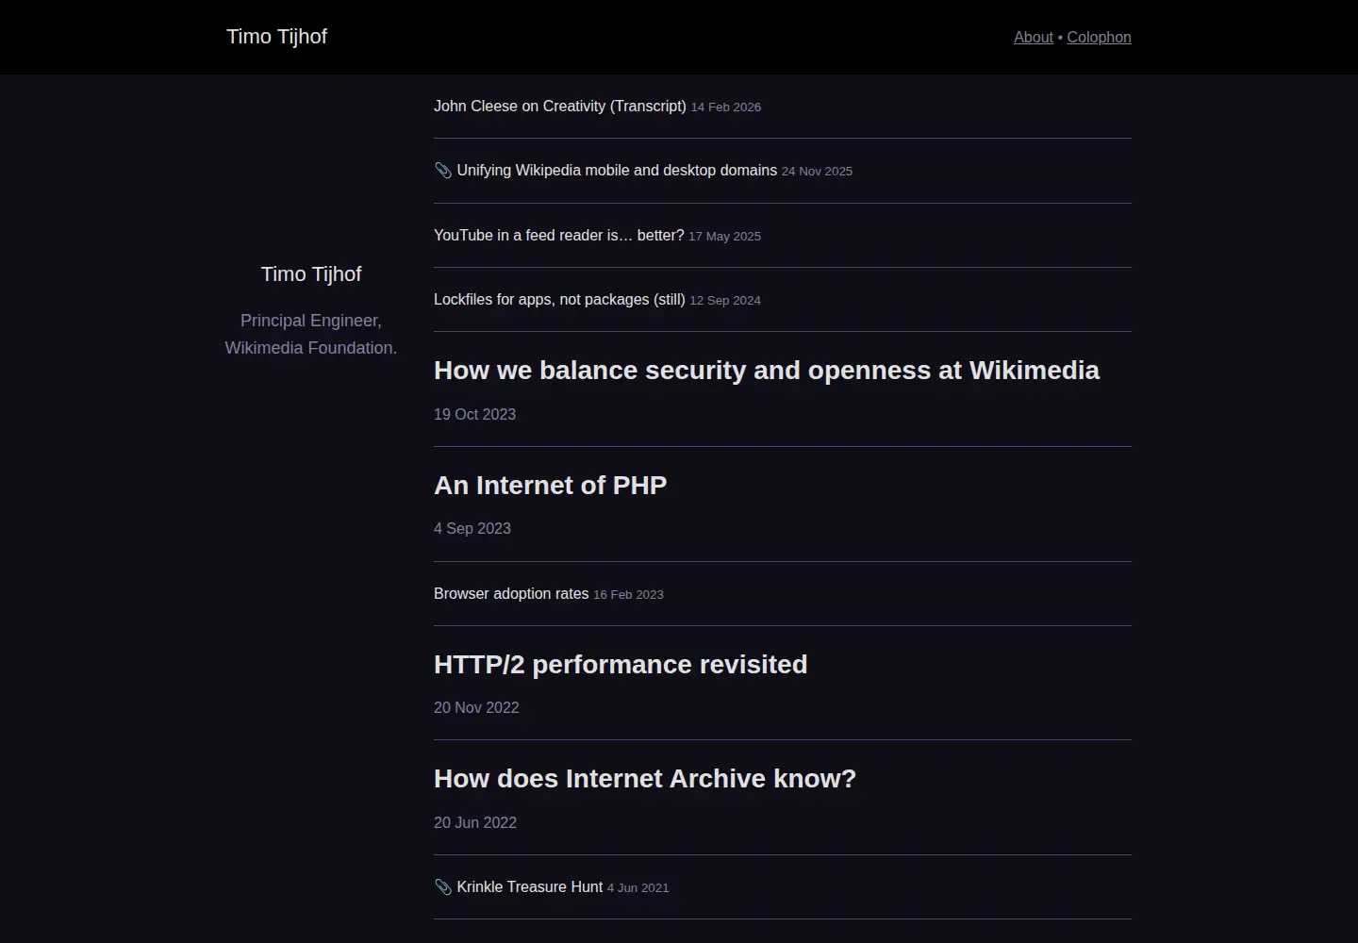Open Krinkle Treasure Hunt post title
Image resolution: width=1358 pixels, height=943 pixels.
click(529, 886)
